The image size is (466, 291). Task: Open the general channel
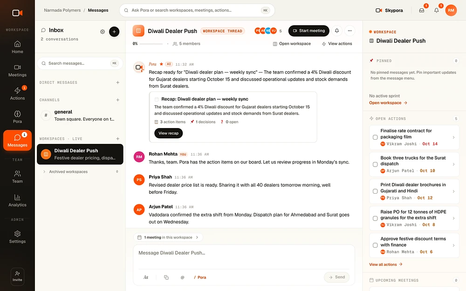[80, 115]
